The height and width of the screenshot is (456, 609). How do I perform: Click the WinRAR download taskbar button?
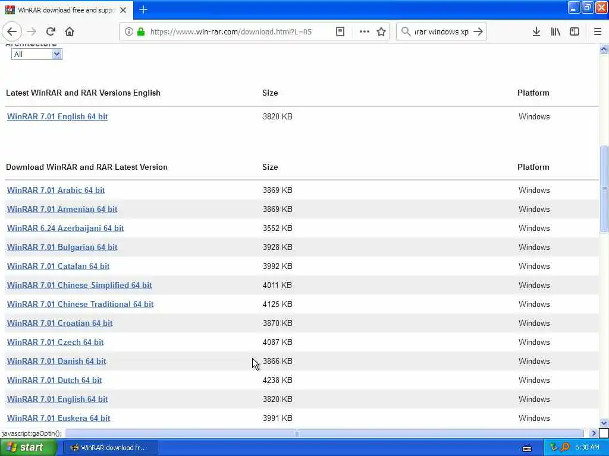pyautogui.click(x=110, y=448)
